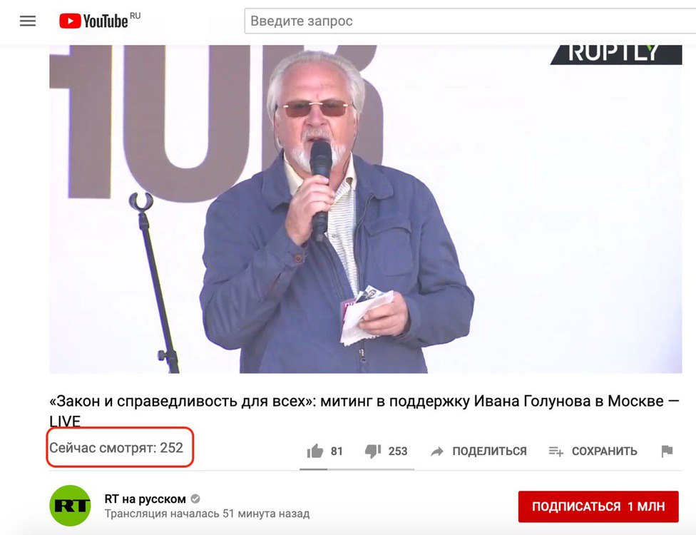The image size is (696, 535).
Task: Click the save to playlist icon
Action: point(556,452)
